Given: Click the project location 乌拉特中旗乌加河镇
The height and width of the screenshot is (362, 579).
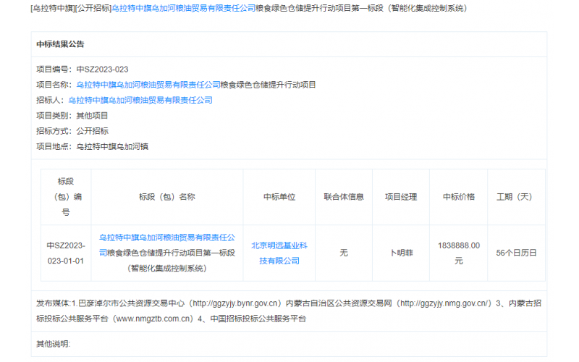Looking at the screenshot, I should click(x=112, y=146).
